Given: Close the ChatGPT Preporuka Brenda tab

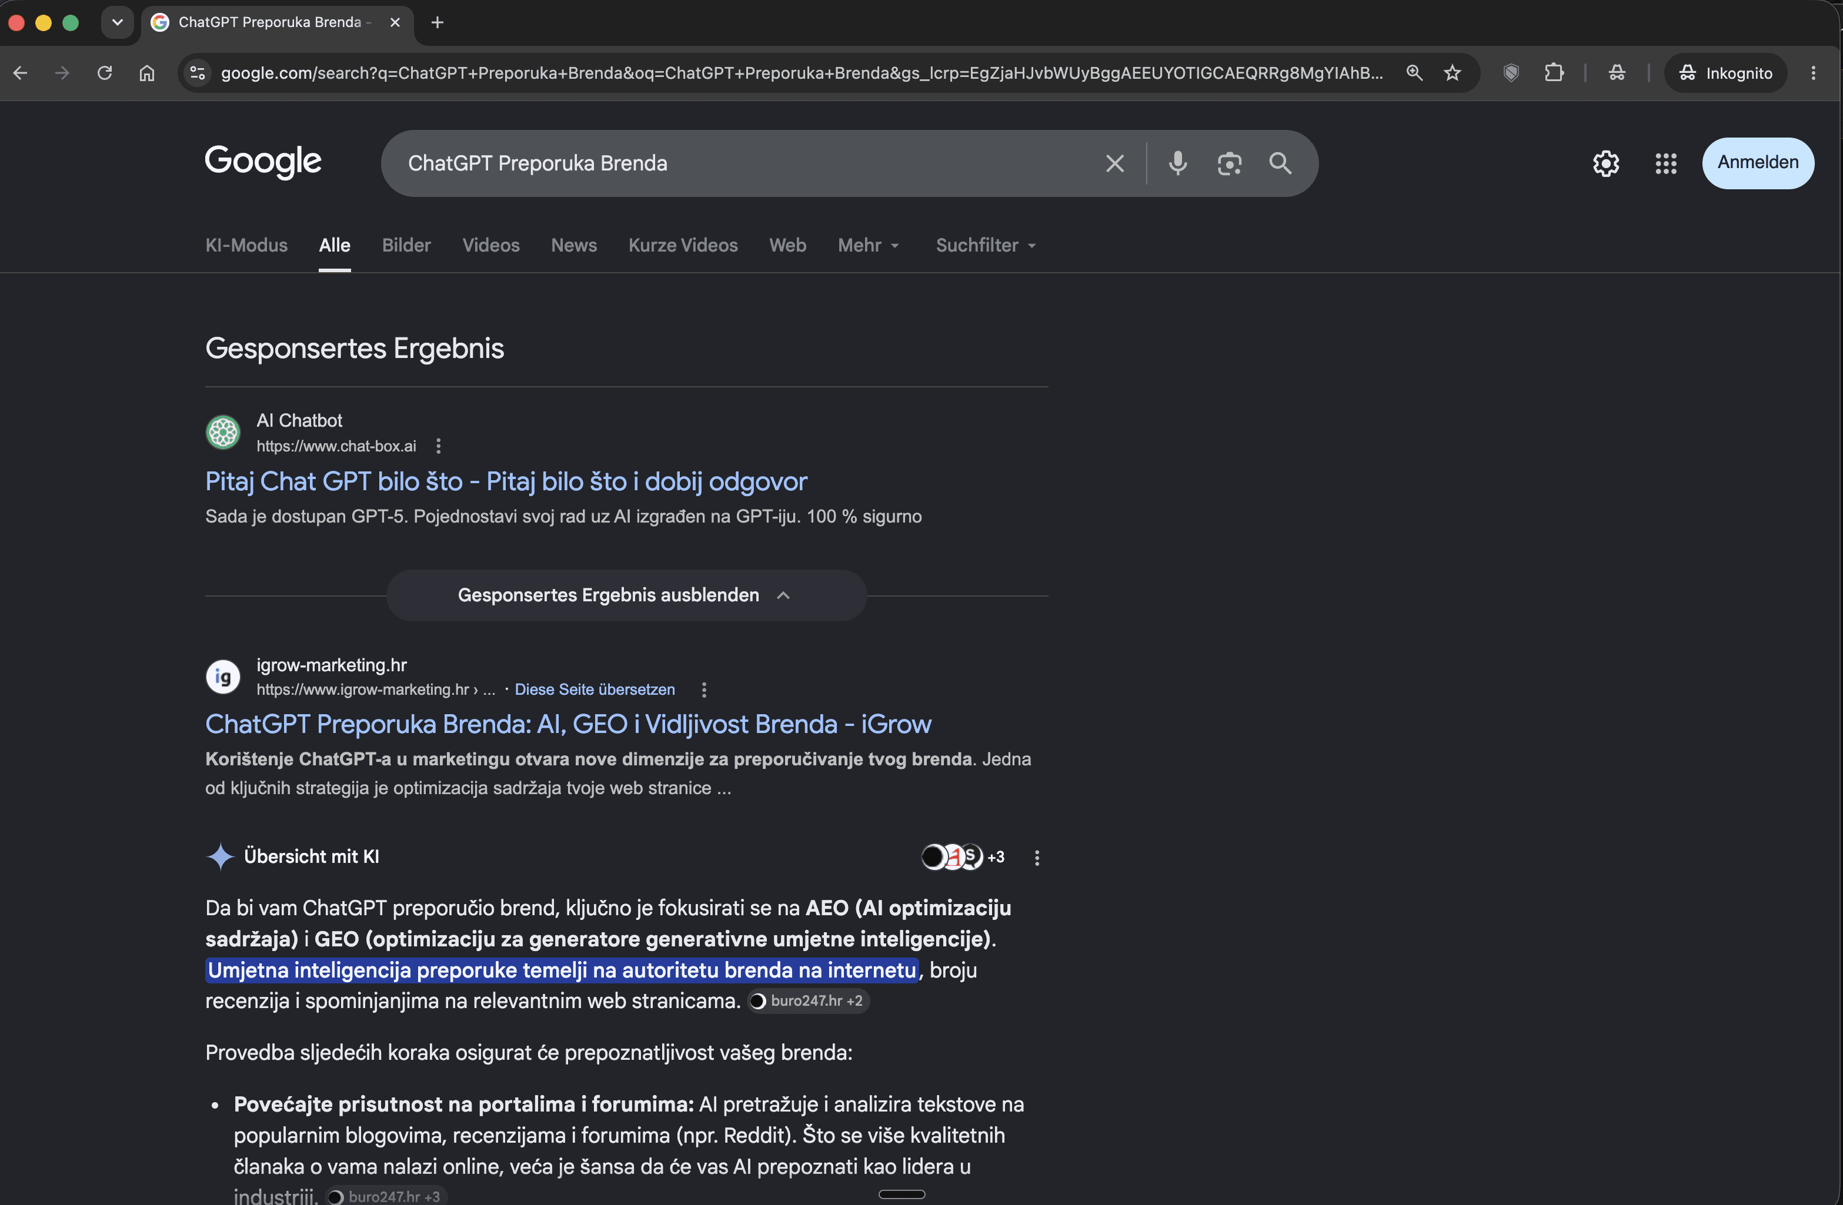Looking at the screenshot, I should coord(395,22).
